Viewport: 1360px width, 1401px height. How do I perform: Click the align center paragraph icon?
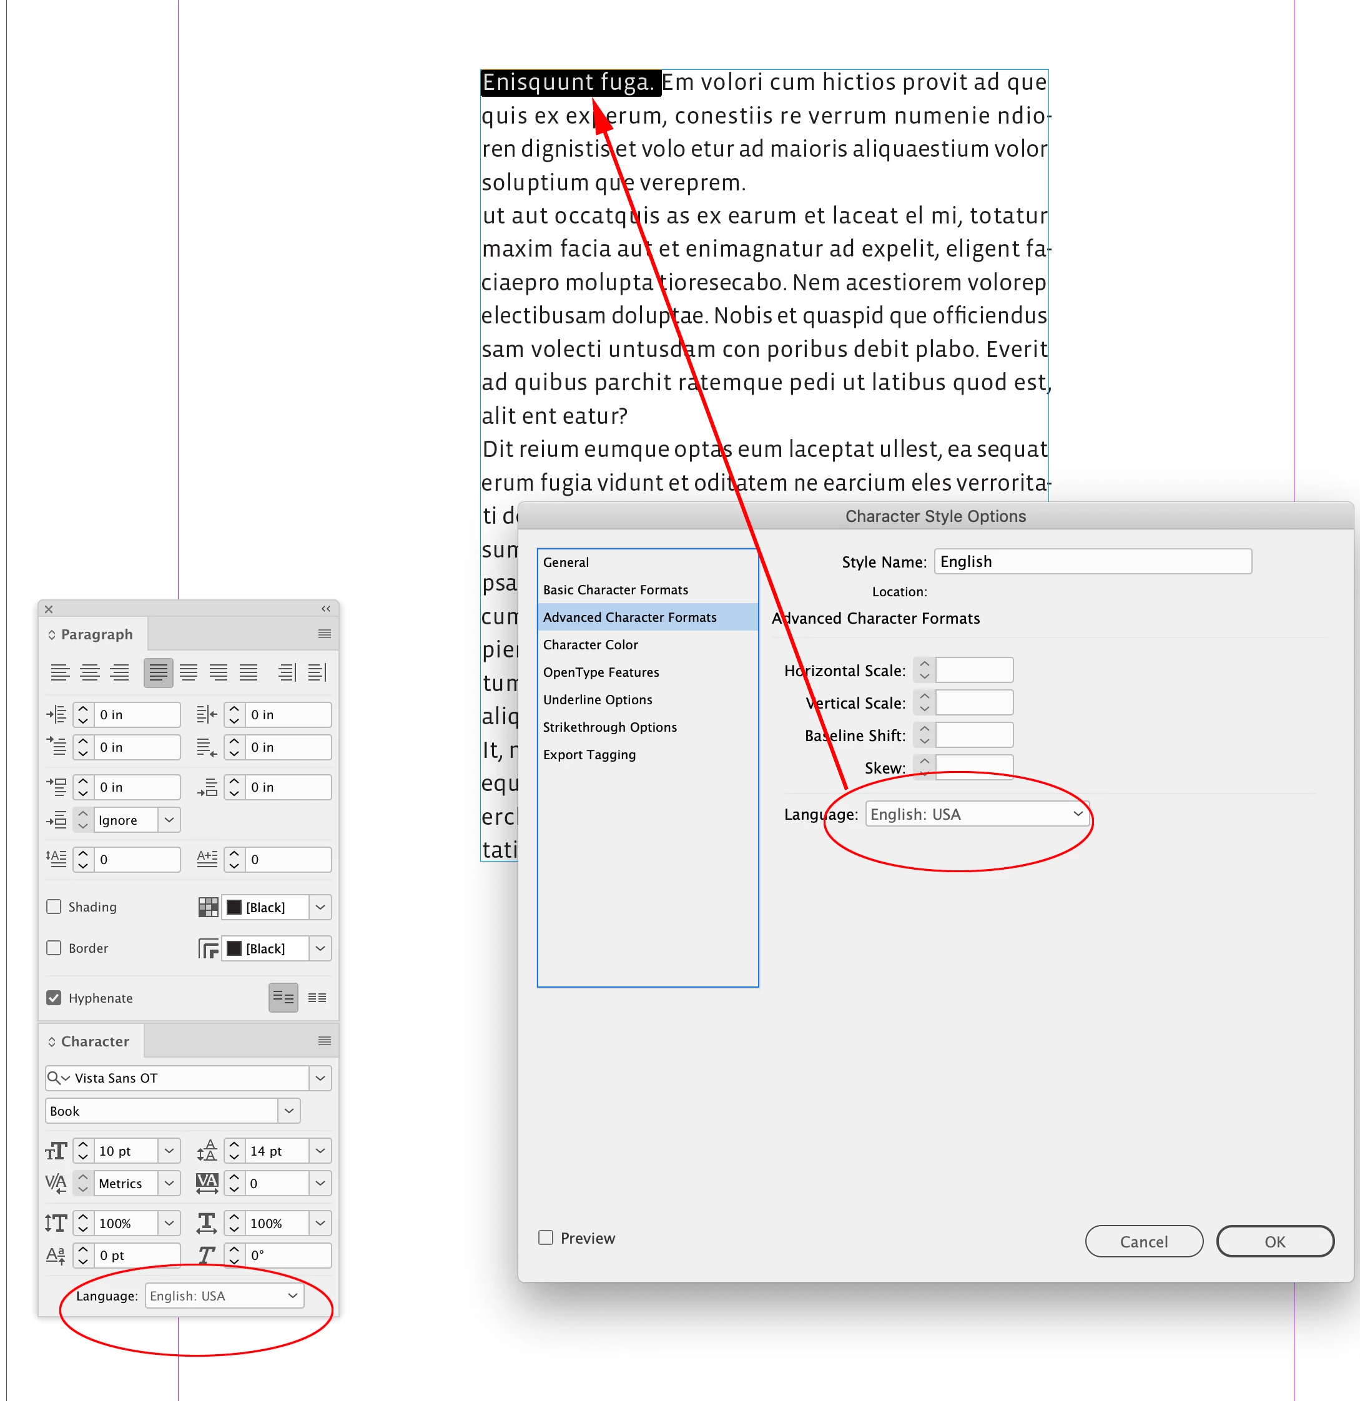point(90,672)
